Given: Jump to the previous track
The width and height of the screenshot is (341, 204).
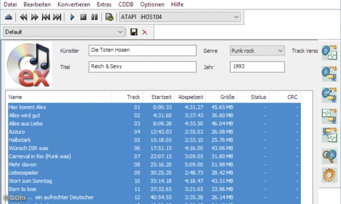Looking at the screenshot, I should pyautogui.click(x=46, y=17).
